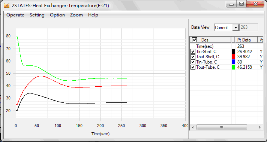Click the horizontal scrollbar left arrow

pyautogui.click(x=193, y=127)
